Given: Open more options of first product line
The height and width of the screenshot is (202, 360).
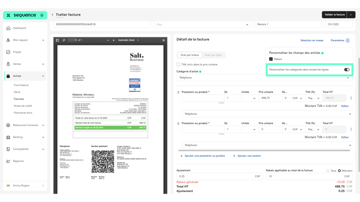Looking at the screenshot, I should coord(351,98).
